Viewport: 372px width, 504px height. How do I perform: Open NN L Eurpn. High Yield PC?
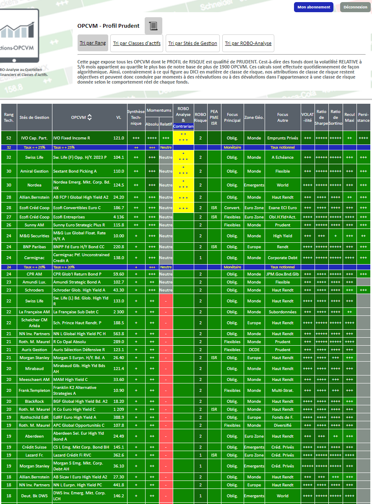pos(78,485)
